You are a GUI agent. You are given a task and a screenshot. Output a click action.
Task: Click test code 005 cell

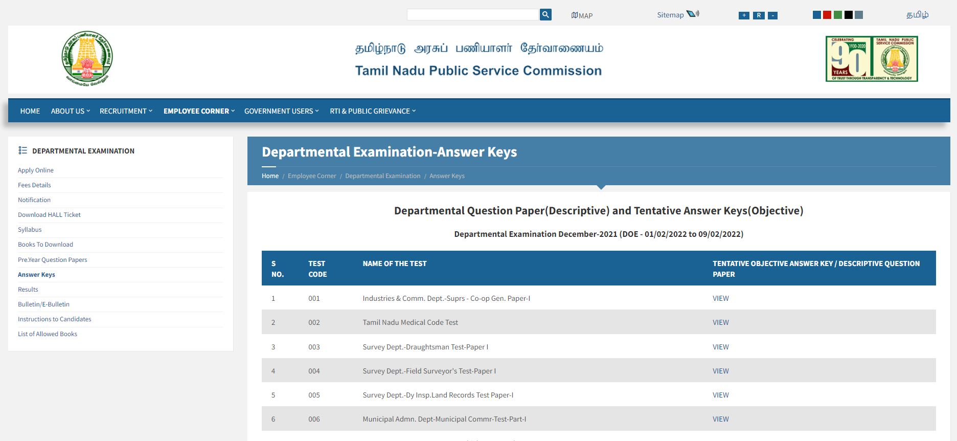pos(314,395)
